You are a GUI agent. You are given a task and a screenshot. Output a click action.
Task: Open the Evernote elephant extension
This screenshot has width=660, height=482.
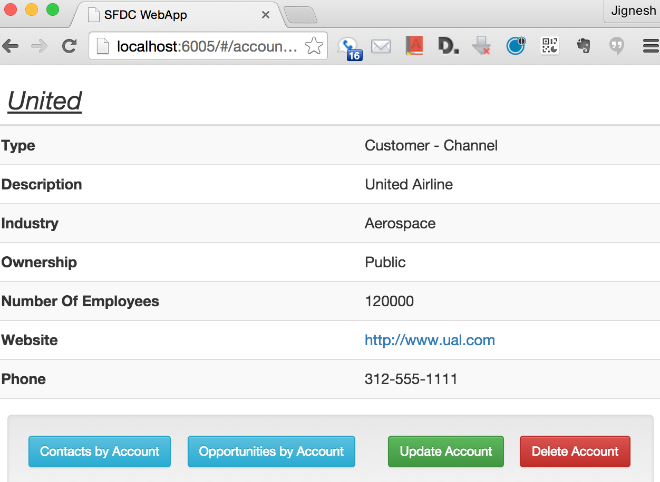583,46
